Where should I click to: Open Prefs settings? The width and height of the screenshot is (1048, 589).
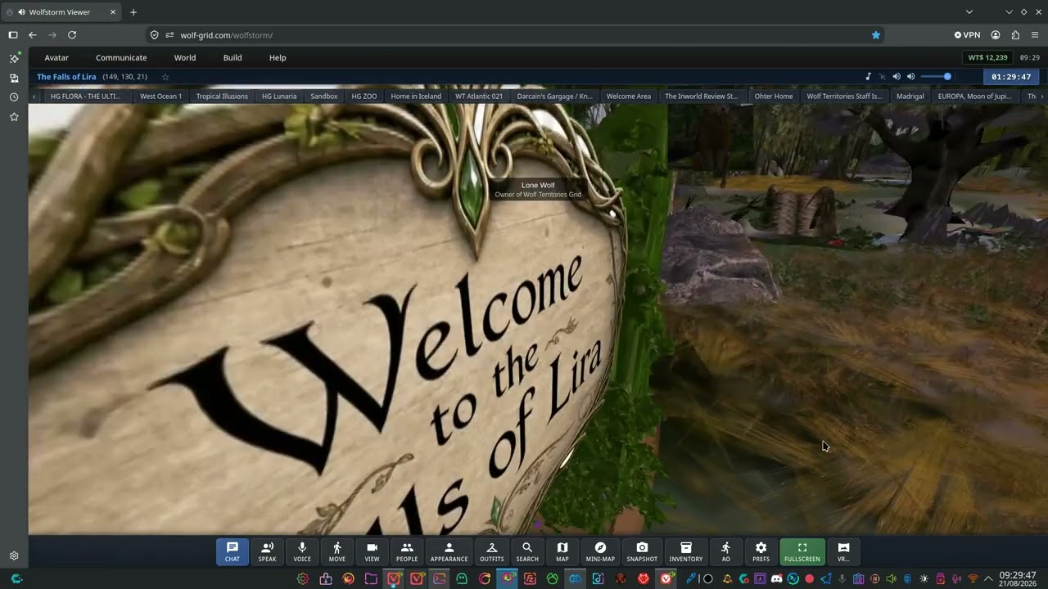[x=761, y=551]
